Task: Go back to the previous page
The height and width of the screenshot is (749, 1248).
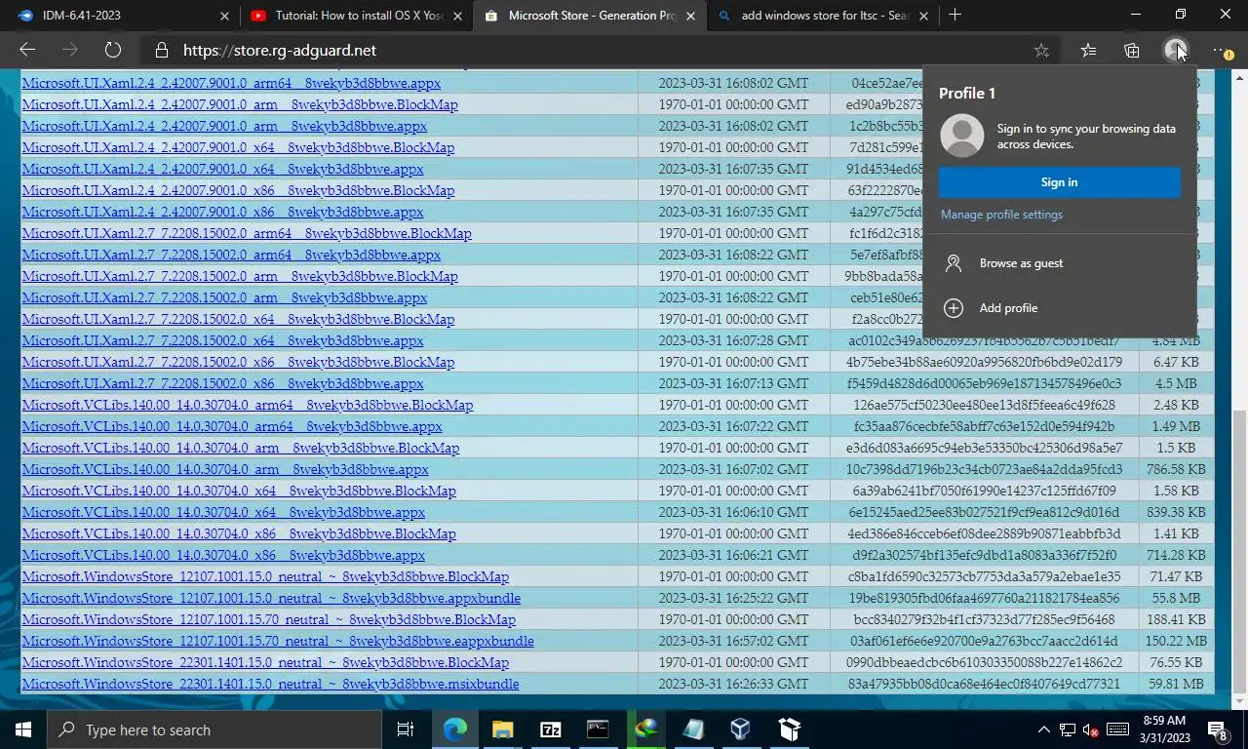Action: [x=27, y=50]
